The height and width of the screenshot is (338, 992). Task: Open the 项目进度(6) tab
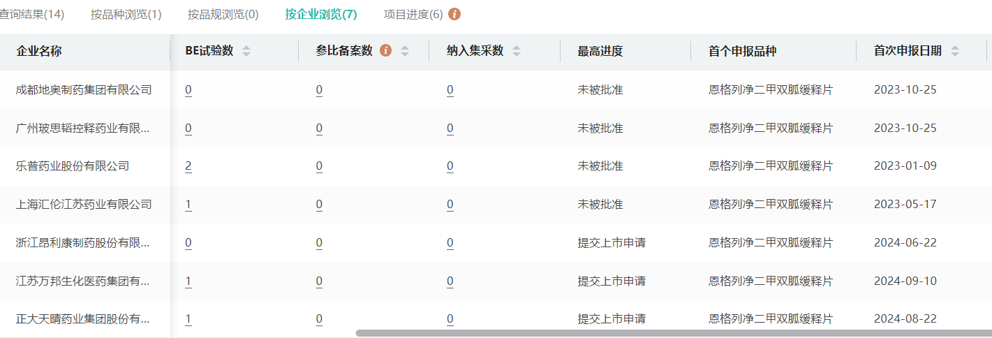pos(413,14)
